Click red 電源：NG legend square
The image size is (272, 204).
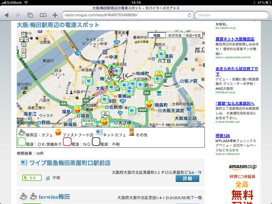pos(67,142)
